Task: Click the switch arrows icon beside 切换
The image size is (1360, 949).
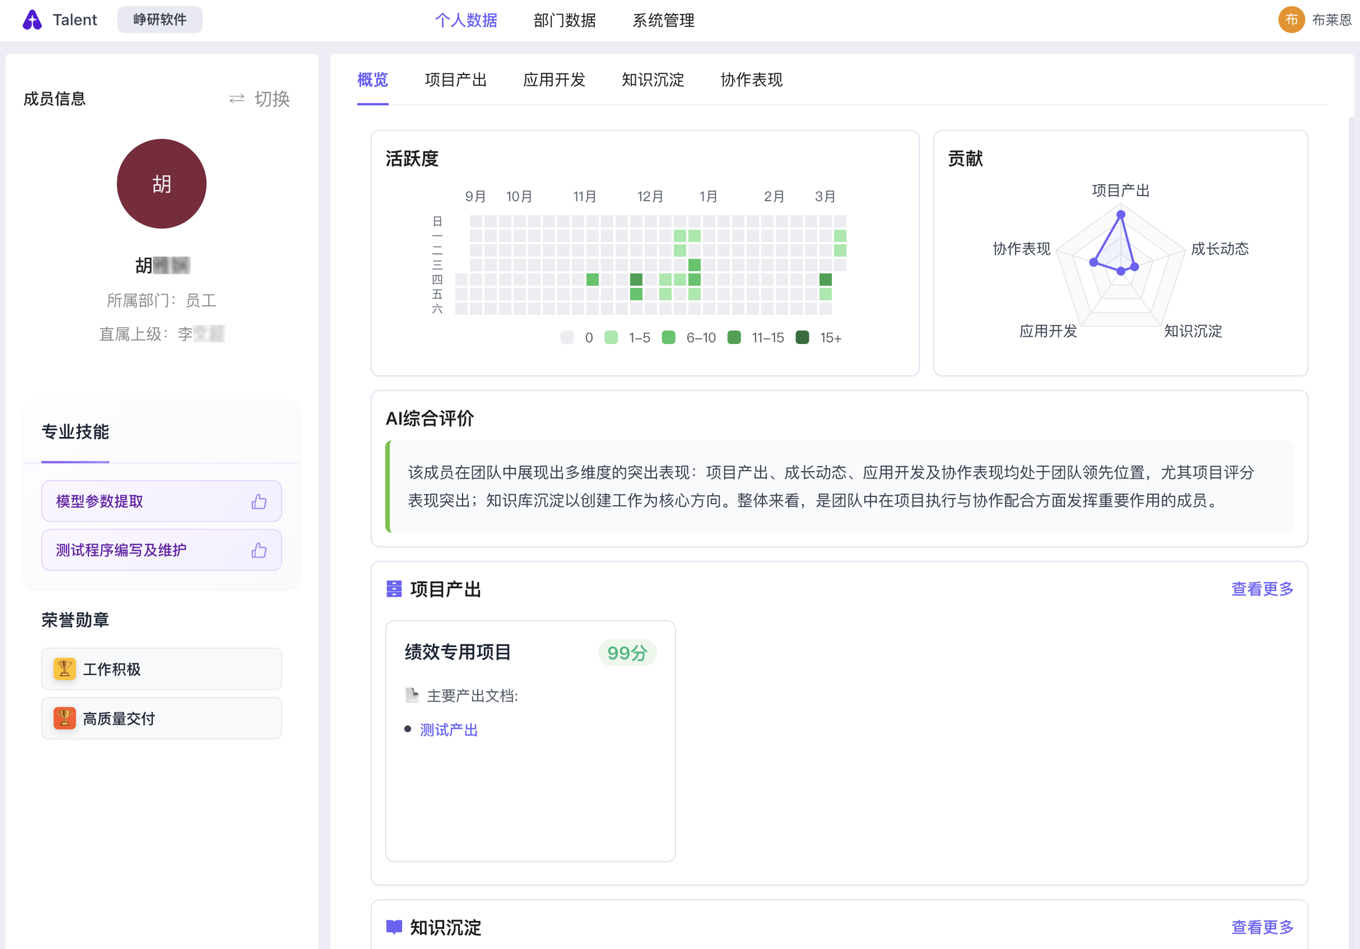Action: [237, 99]
